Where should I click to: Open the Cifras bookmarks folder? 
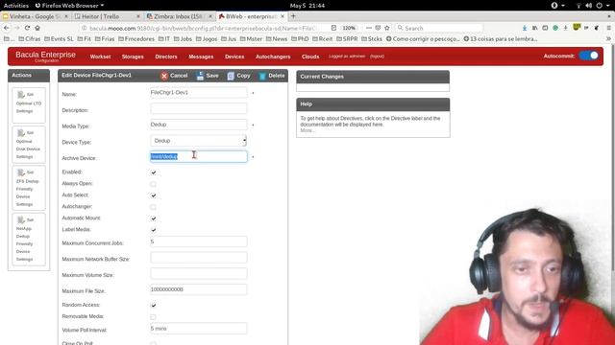click(30, 38)
